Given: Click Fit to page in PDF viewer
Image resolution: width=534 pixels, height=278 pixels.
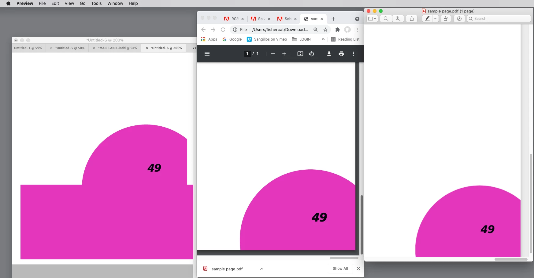Looking at the screenshot, I should tap(300, 54).
